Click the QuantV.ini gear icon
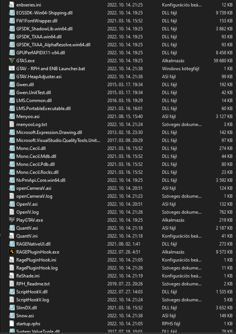 [11, 236]
